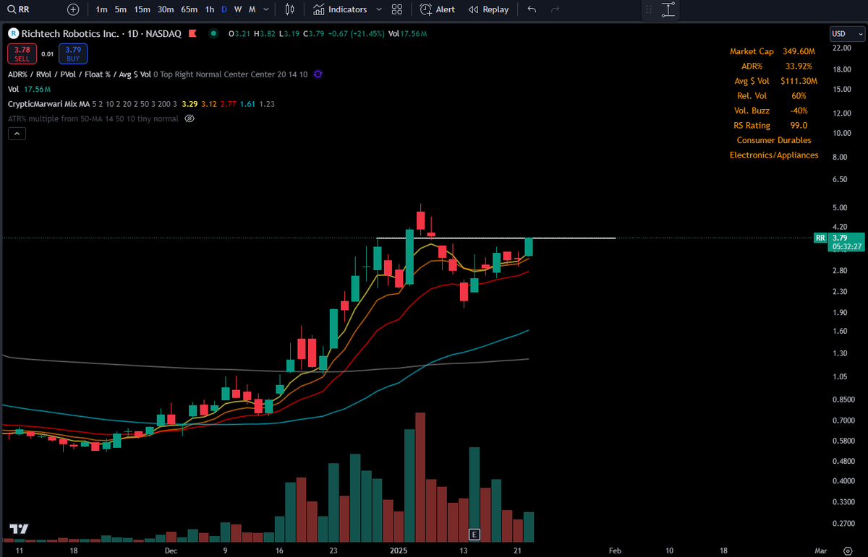Click the E earnings marker

point(475,534)
